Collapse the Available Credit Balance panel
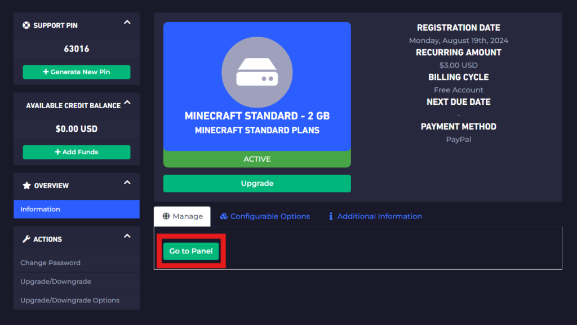Viewport: 577px width, 325px height. (x=127, y=103)
